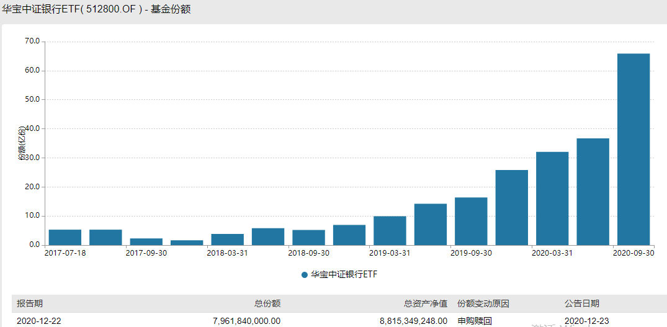
Task: Click report date cell 2020-12-22
Action: [38, 321]
